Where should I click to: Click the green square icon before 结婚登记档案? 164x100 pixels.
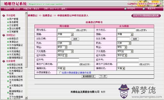click(x=8, y=65)
